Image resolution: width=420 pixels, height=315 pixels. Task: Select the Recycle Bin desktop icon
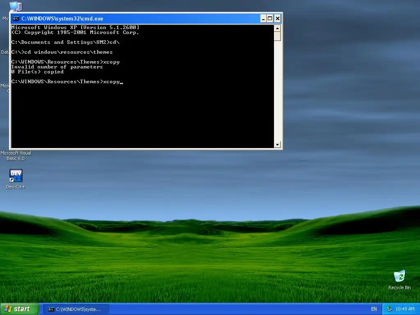click(399, 276)
